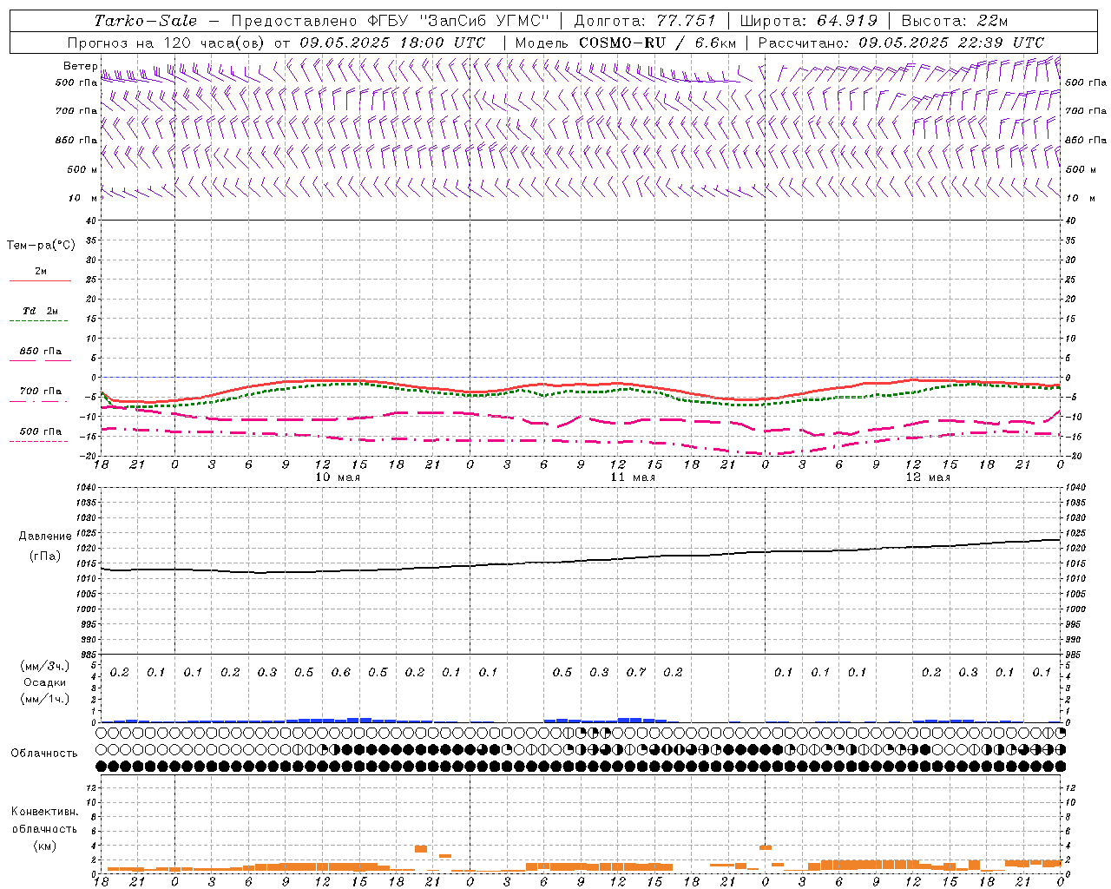Image resolution: width=1111 pixels, height=889 pixels.
Task: Select the 0.7 precipitation value
Action: pyautogui.click(x=636, y=672)
